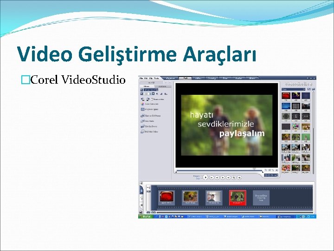Screen dimensions: 334x251
Task: Click the storyboard horizontal scrollbar
Action: [235, 212]
